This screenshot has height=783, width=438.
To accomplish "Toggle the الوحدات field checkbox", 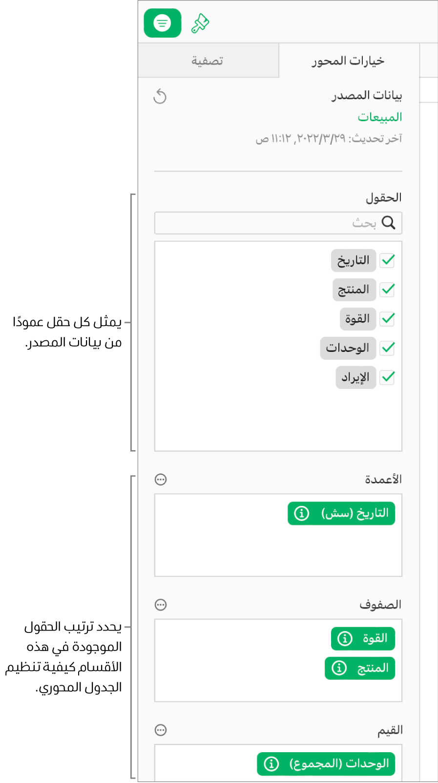I will pos(387,348).
